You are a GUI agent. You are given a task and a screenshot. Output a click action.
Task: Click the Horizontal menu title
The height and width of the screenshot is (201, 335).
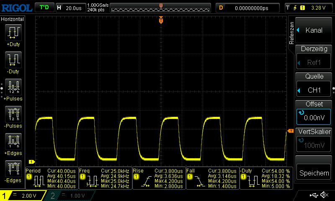[13, 19]
